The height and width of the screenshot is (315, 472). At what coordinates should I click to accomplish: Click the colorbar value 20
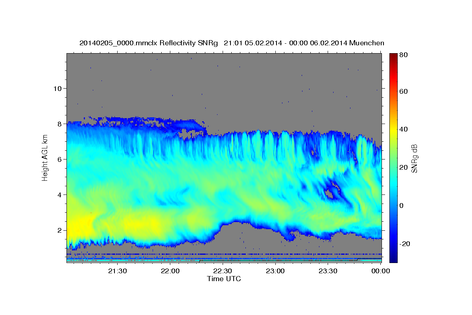[x=403, y=167]
